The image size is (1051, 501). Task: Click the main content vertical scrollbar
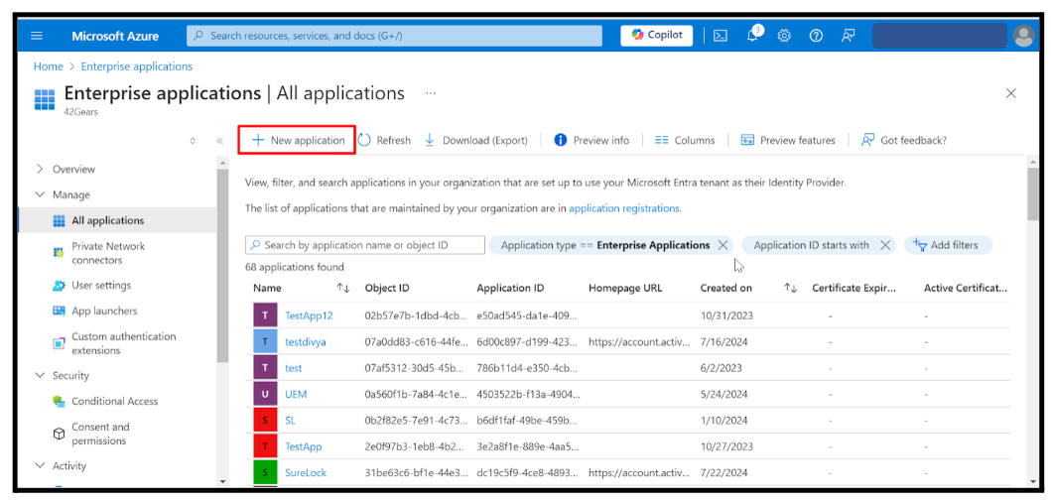click(1033, 192)
